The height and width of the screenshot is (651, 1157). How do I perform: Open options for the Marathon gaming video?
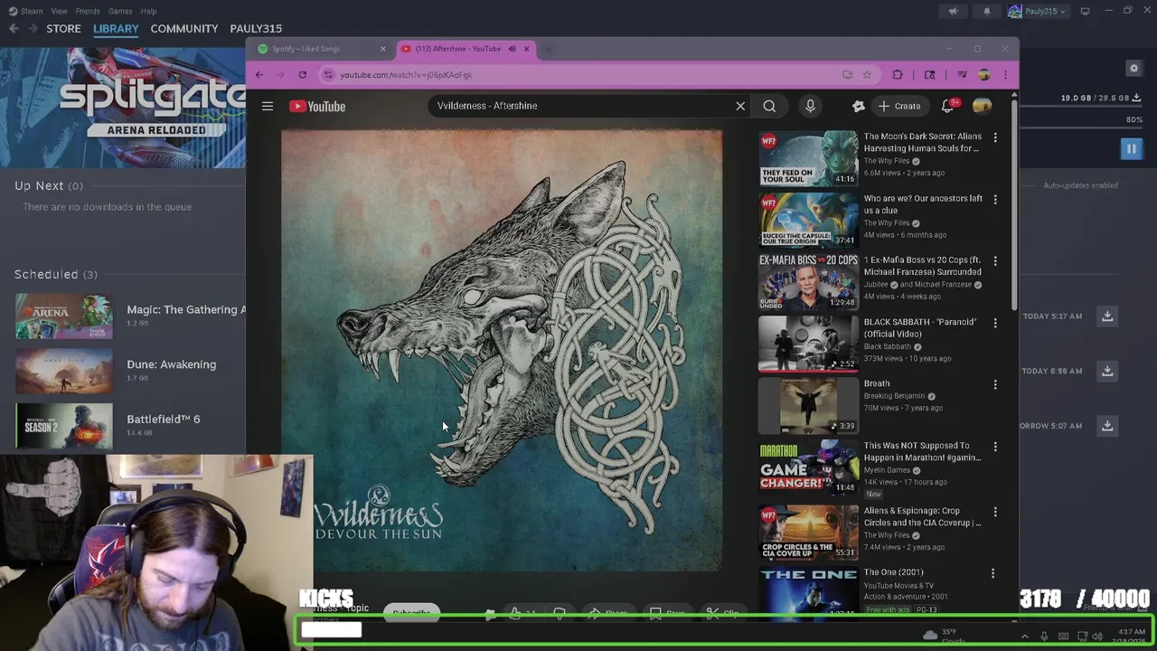[x=995, y=447]
